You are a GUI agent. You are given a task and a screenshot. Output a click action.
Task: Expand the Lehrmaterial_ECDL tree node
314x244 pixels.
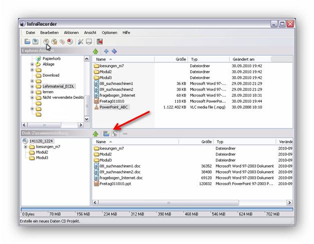pos(32,86)
